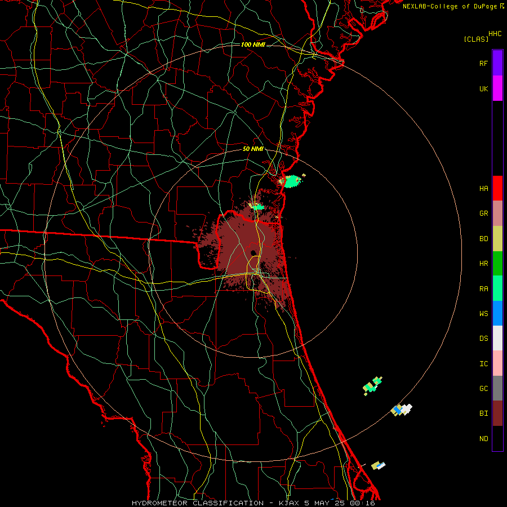
Task: Click the ND legend label
Action: 483,439
